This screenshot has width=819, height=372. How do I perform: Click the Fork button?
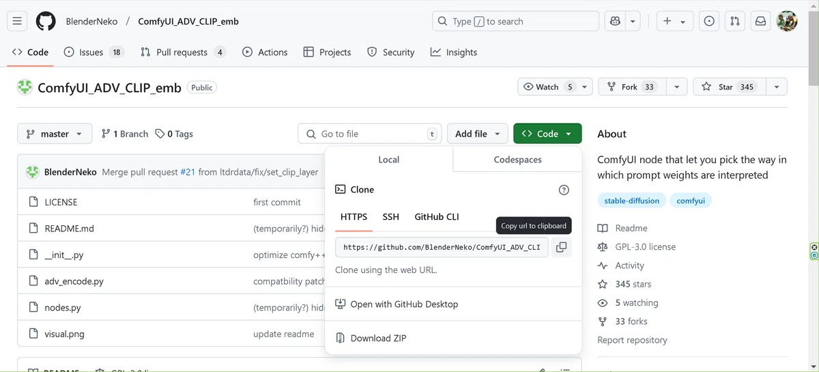coord(632,87)
